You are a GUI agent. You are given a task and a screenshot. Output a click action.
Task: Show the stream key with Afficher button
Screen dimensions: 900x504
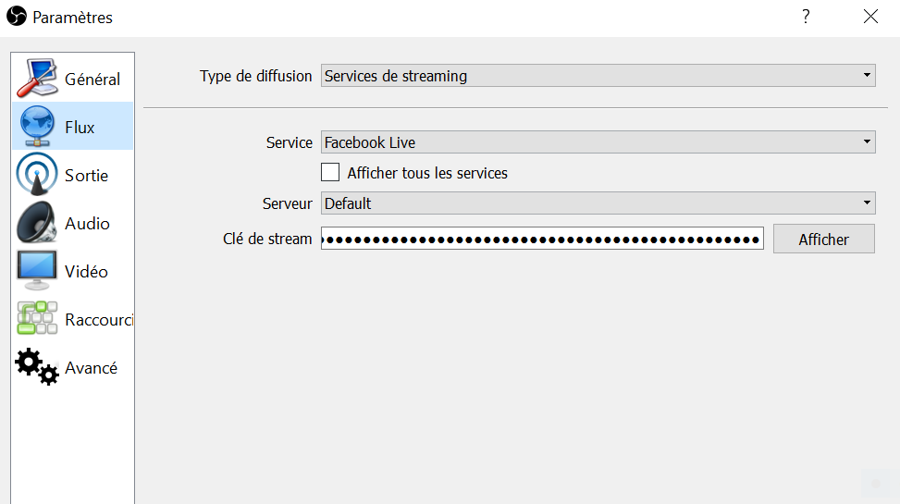(823, 239)
